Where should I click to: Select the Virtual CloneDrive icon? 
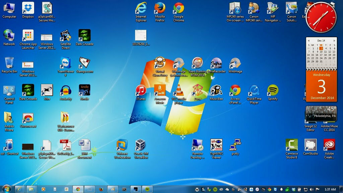coord(160,67)
